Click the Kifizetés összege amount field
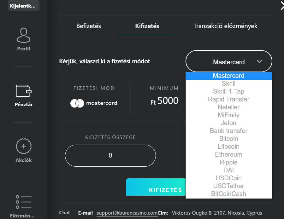284x219 pixels. point(110,155)
